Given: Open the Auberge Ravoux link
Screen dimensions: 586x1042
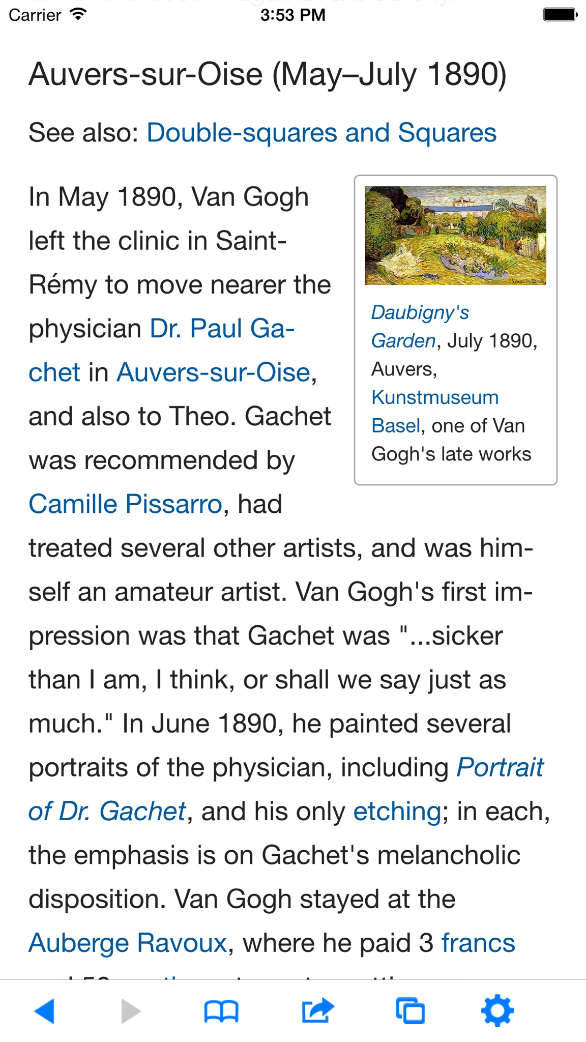Looking at the screenshot, I should (128, 943).
